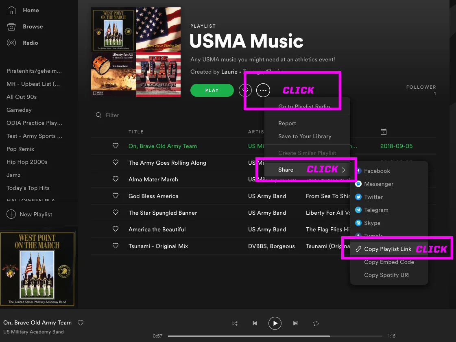Open Piratenhits/geheim... playlist in sidebar
456x342 pixels.
click(x=34, y=71)
